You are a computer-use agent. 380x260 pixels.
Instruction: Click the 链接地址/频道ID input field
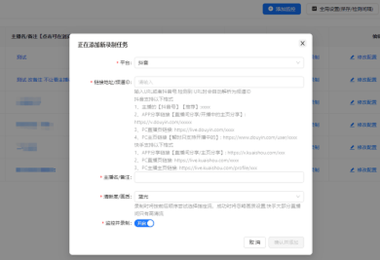(219, 82)
